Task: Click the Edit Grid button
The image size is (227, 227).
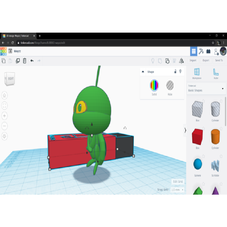Action: coord(178,182)
